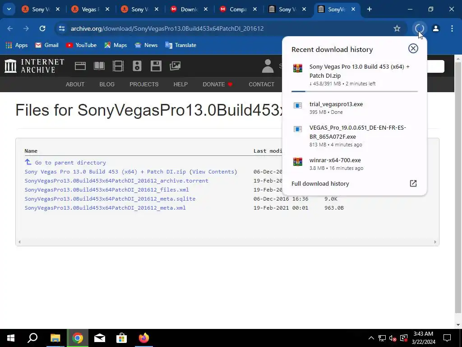This screenshot has width=462, height=347.
Task: Click ABOUT in Internet Archive menu
Action: [75, 84]
